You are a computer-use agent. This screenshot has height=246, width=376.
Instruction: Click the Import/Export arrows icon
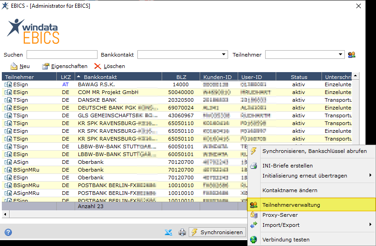253,225
